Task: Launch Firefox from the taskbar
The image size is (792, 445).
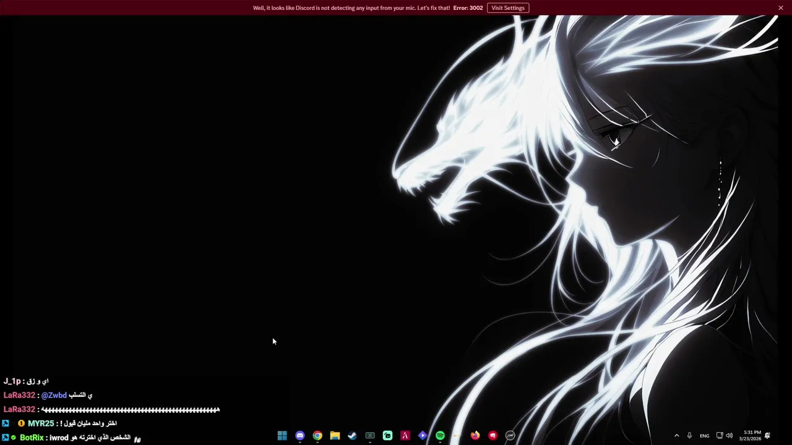Action: pos(475,436)
